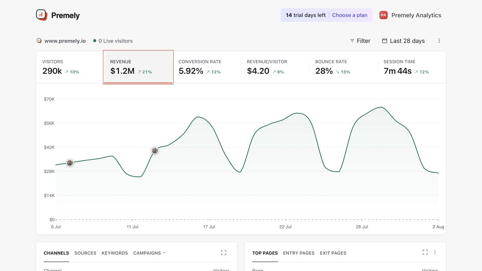482x271 pixels.
Task: Click the annotation marker near 6 Jul
Action: pos(70,163)
